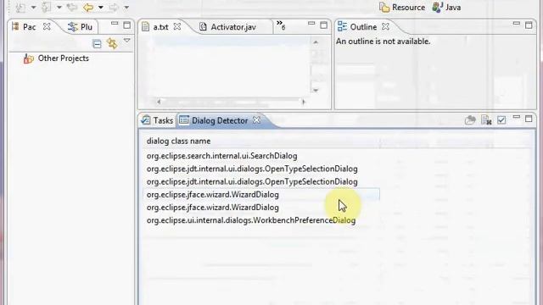543x305 pixels.
Task: Show the hidden editor tabs list
Action: pos(281,25)
